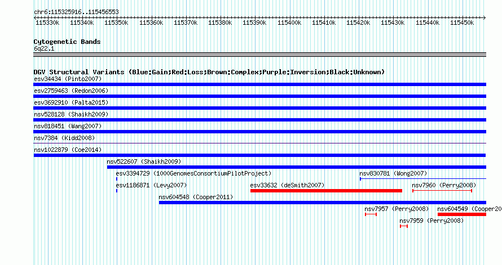Click the nsv830781 (Wong2007) label
This screenshot has height=265, width=502.
394,173
